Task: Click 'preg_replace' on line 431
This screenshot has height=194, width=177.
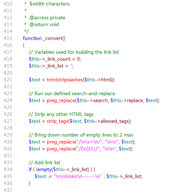Action: point(61,149)
